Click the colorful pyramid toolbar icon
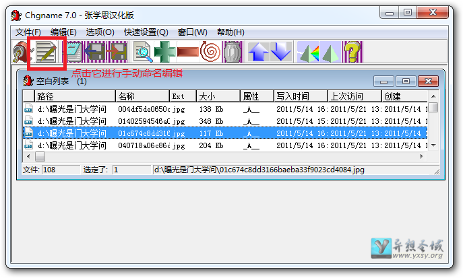Image resolution: width=463 pixels, height=278 pixels. pos(308,53)
